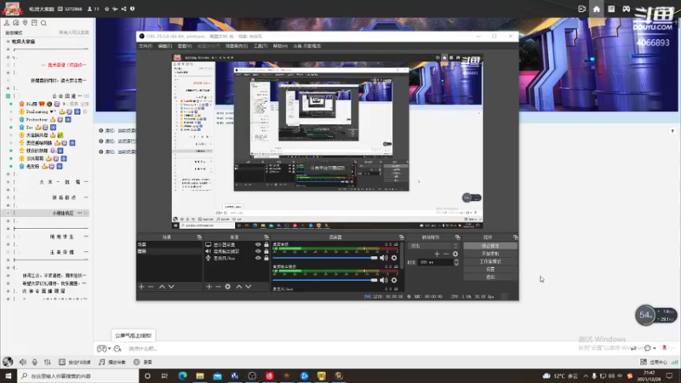Click the video play icon at top right

tap(582, 9)
